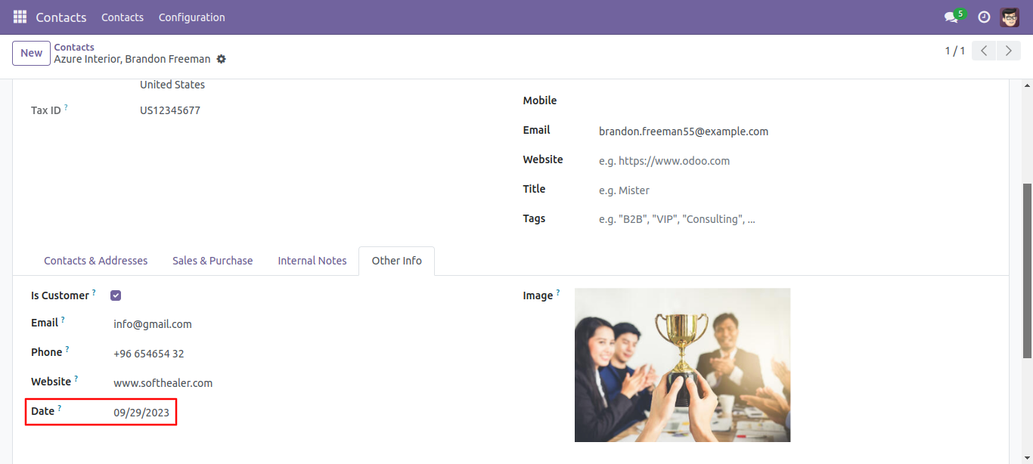Click the United States country field

tap(172, 85)
